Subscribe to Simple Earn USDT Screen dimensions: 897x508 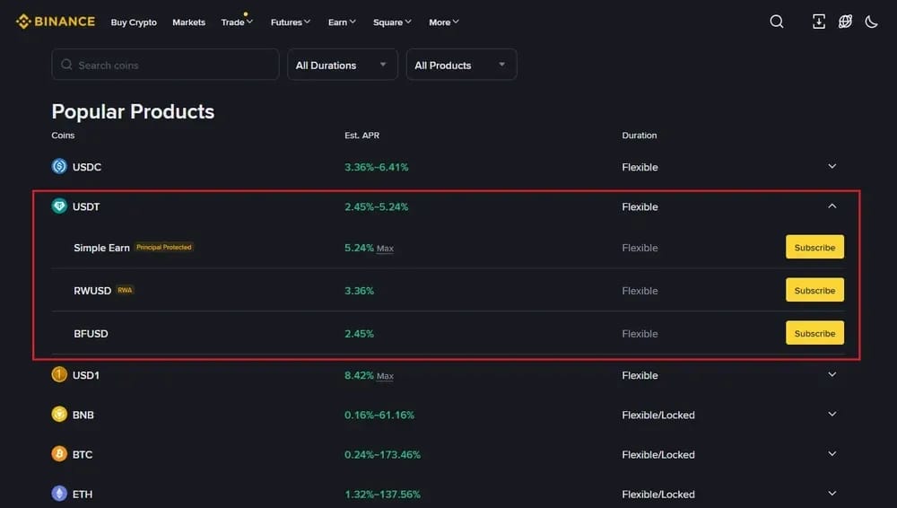[x=814, y=247]
